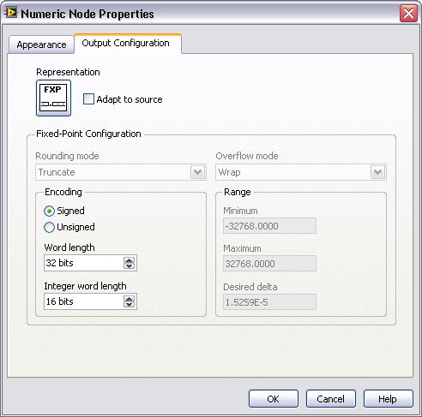Screen dimensions: 422x417
Task: Click the Cancel button
Action: coord(331,399)
